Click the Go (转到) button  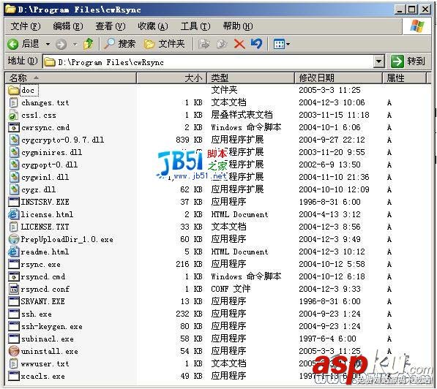click(x=408, y=61)
